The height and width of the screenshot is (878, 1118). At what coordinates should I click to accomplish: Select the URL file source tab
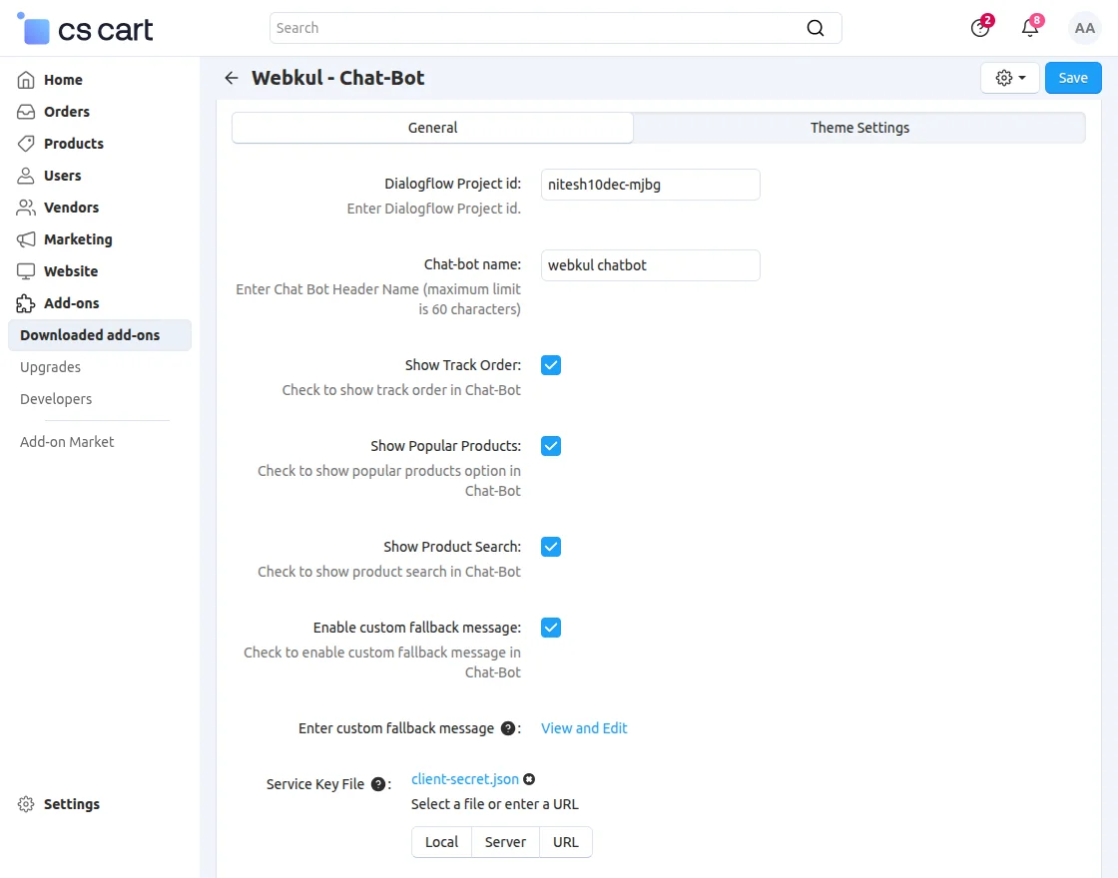click(x=565, y=842)
